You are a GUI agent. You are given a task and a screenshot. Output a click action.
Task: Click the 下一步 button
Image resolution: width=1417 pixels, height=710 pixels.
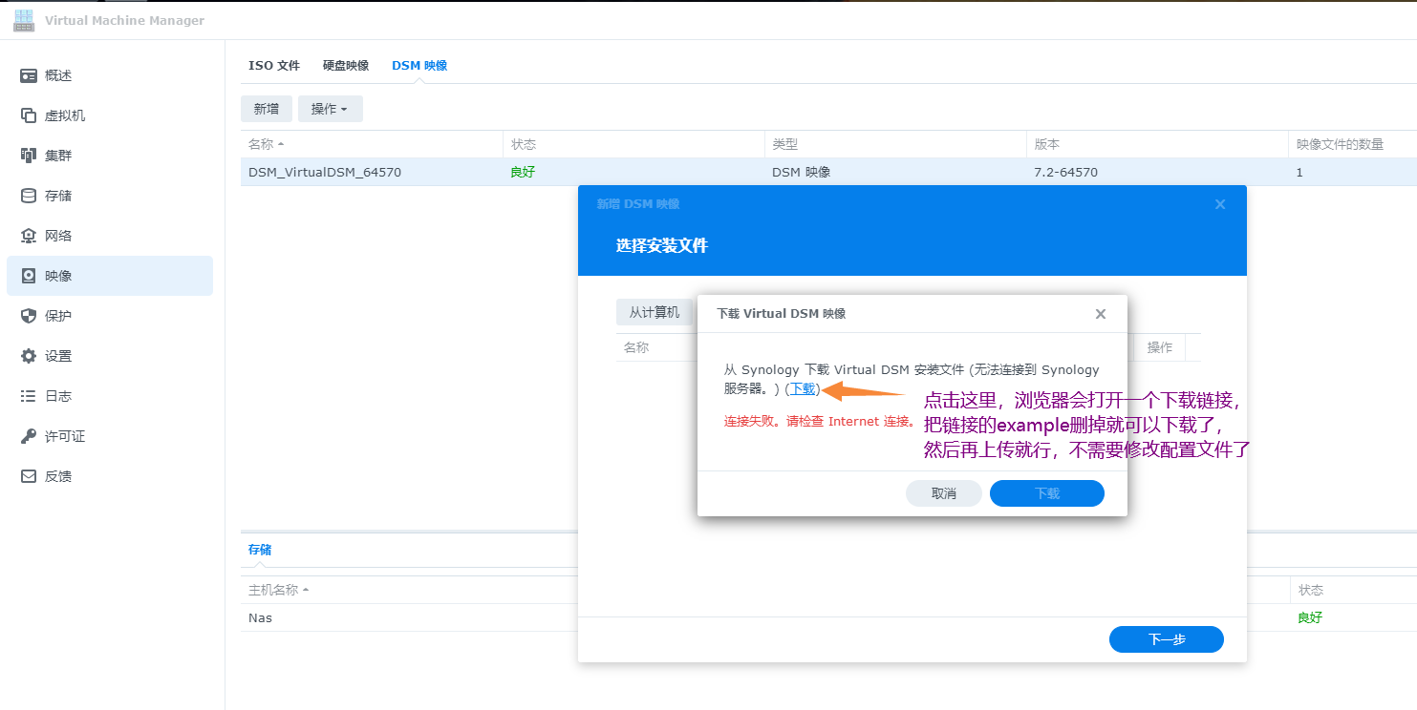tap(1167, 639)
